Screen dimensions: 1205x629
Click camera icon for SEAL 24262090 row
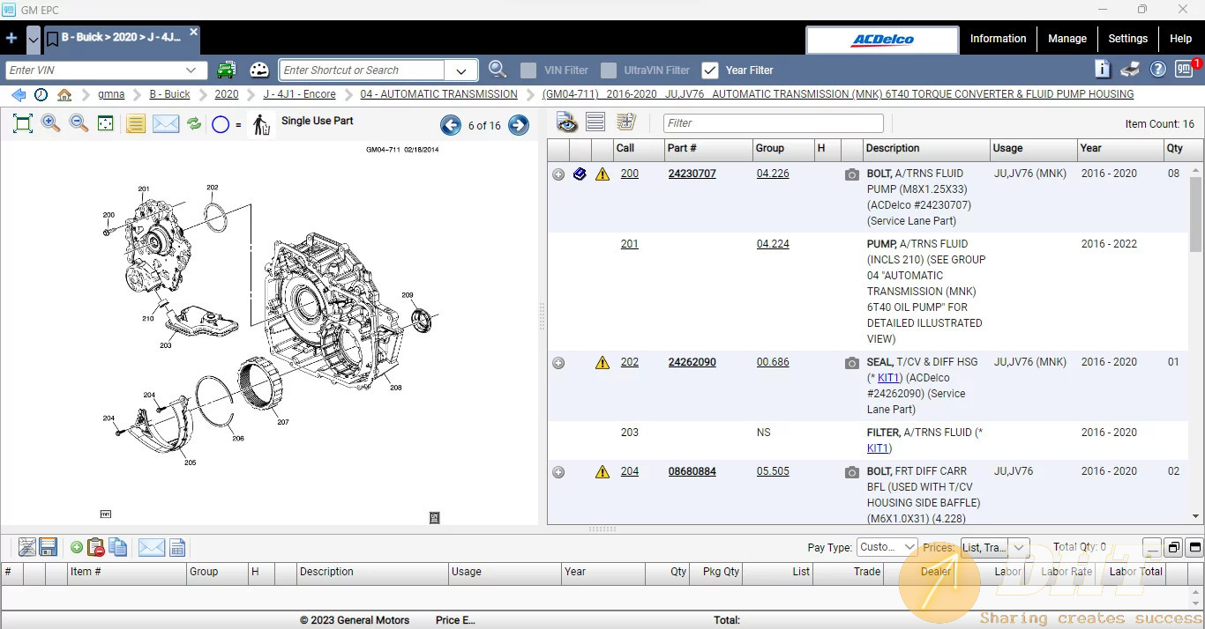click(851, 363)
